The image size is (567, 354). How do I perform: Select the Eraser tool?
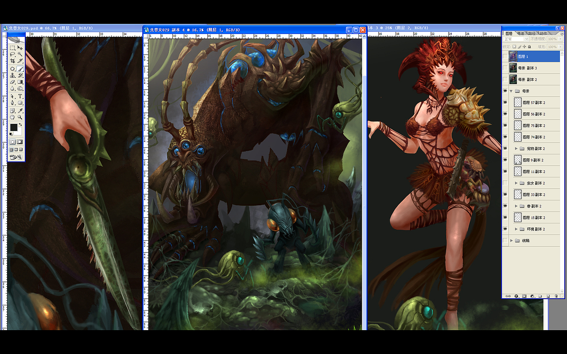pos(12,82)
